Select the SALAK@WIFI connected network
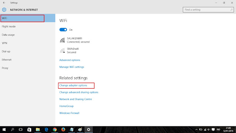The height and width of the screenshot is (133, 236). click(74, 40)
